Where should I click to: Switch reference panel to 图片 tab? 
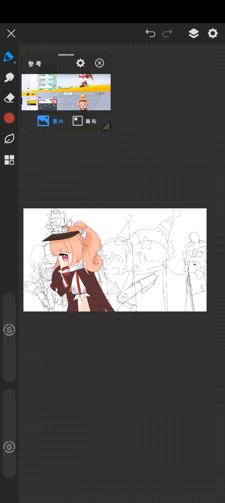point(50,121)
